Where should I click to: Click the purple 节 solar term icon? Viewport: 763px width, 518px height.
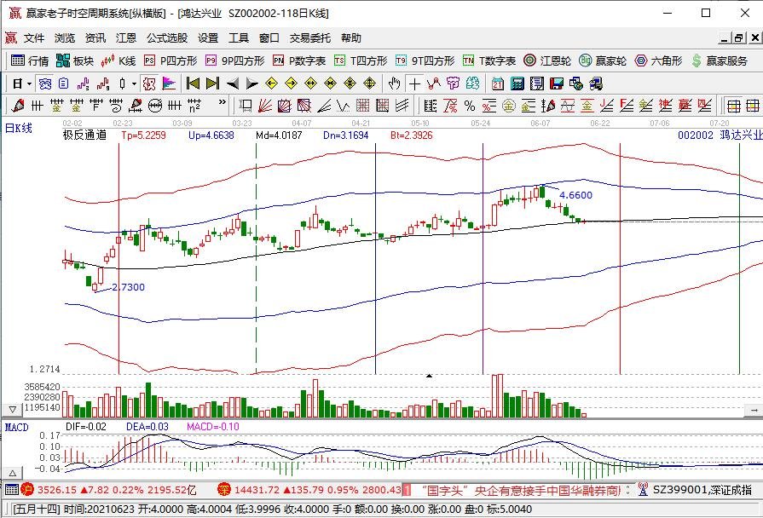pyautogui.click(x=453, y=84)
